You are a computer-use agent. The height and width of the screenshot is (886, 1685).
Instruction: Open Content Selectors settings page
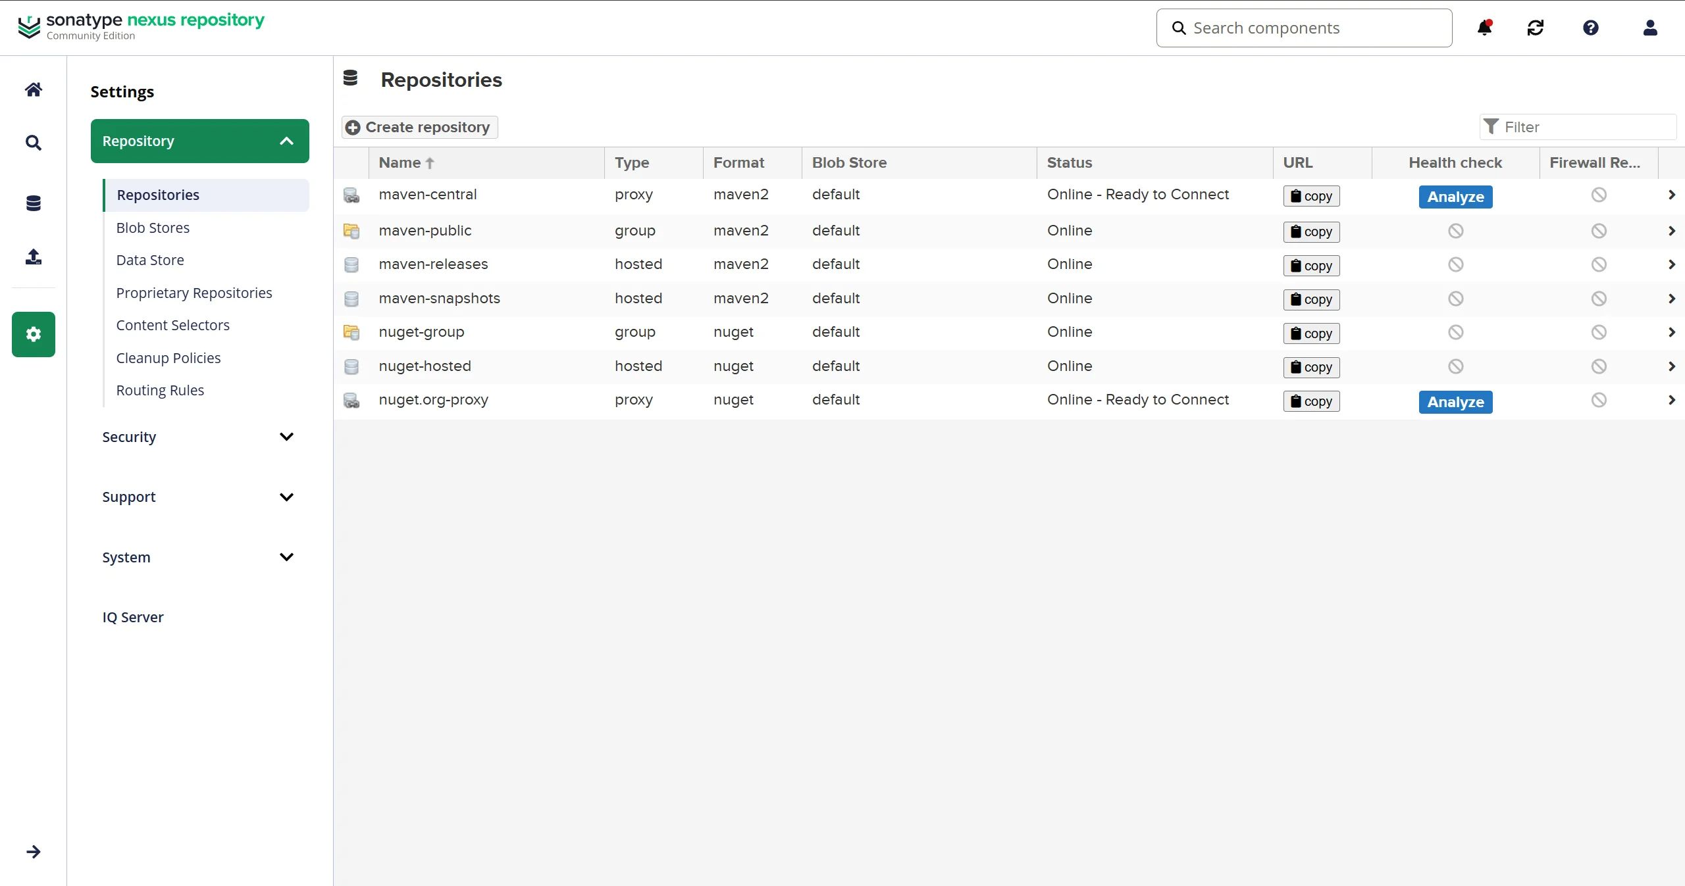[173, 325]
